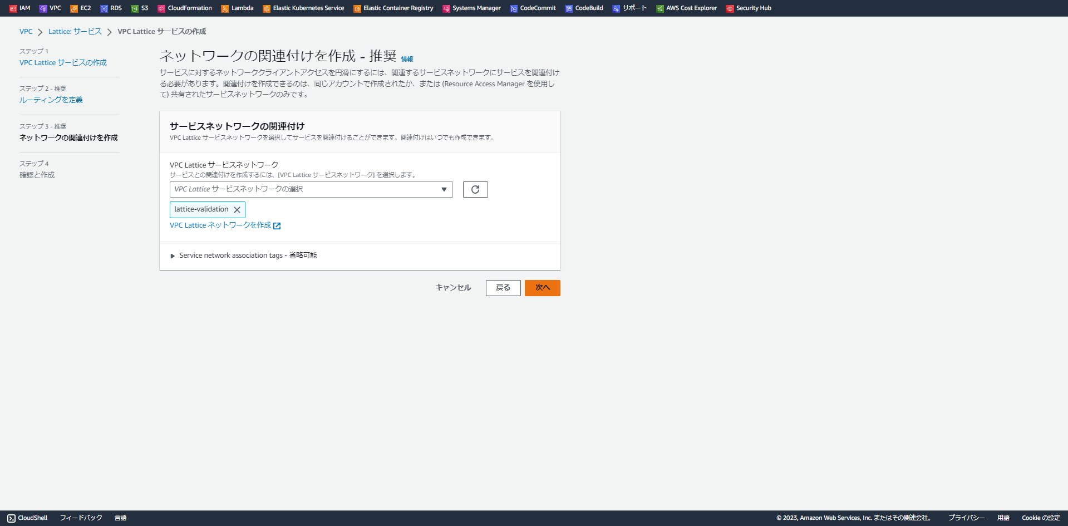Open the AWS Cost Explorer shortcut icon
This screenshot has height=526, width=1068.
click(660, 8)
